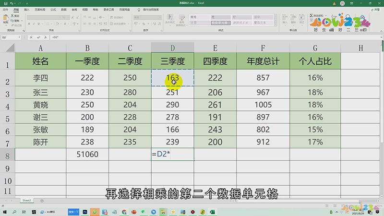The height and width of the screenshot is (216, 384).
Task: Pick the font color A
Action: (x=65, y=24)
